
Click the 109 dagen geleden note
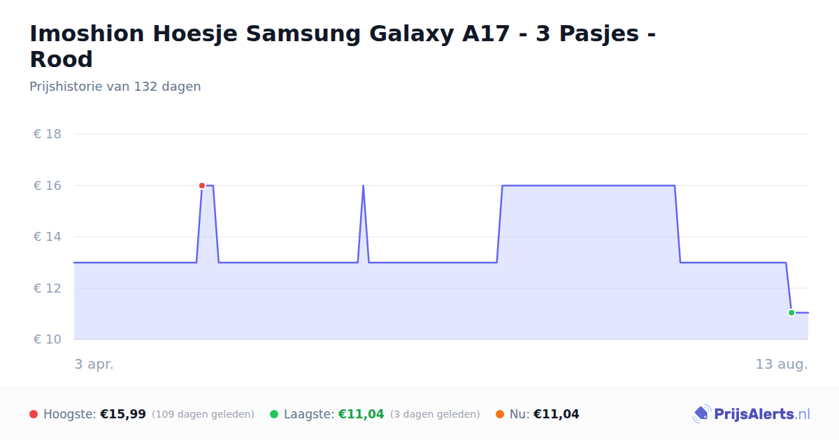click(203, 414)
